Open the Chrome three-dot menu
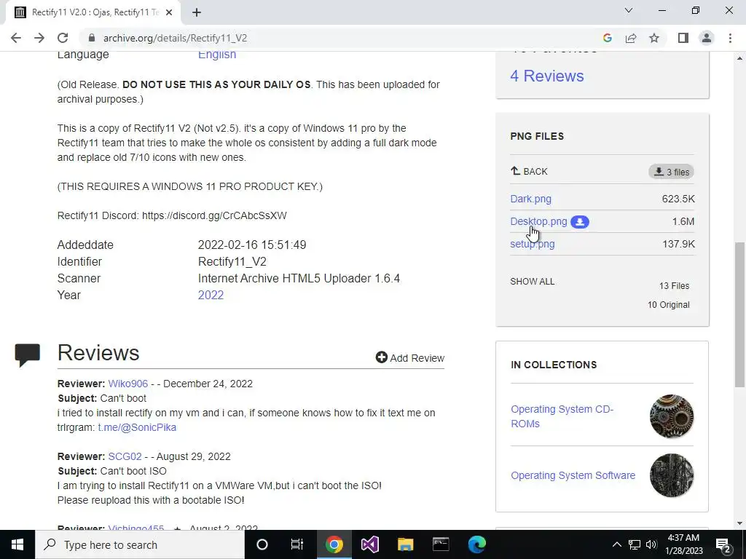Image resolution: width=746 pixels, height=559 pixels. [x=730, y=38]
